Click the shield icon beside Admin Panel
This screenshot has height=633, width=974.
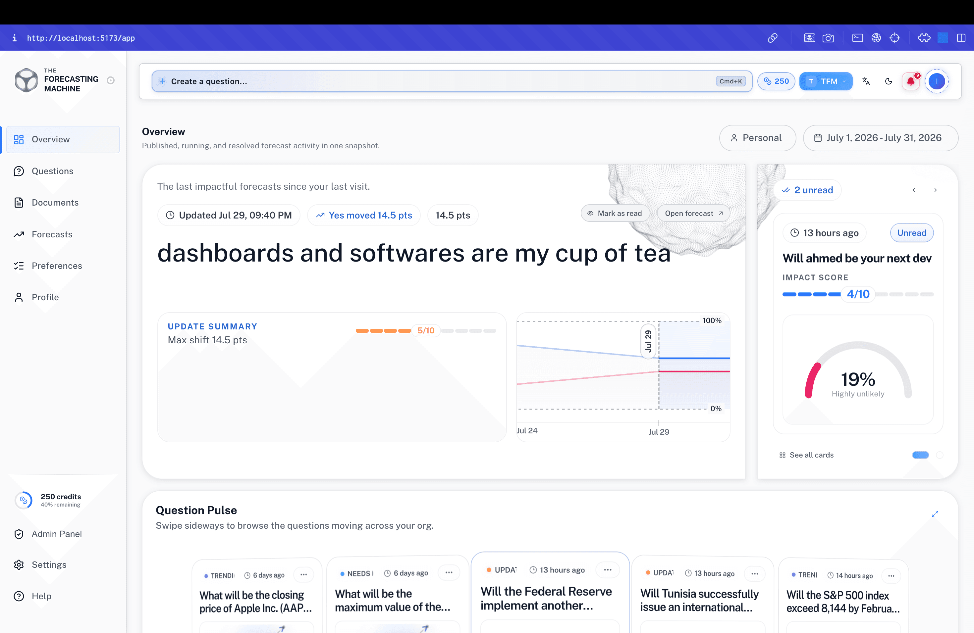tap(19, 534)
